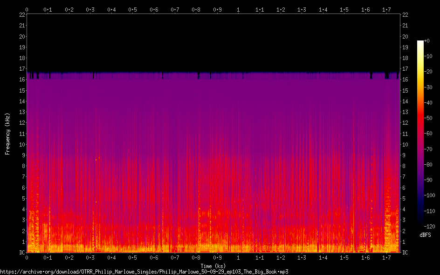The image size is (440, 275).
Task: Click the 5 tick label on the right axis
Action: click(x=404, y=199)
